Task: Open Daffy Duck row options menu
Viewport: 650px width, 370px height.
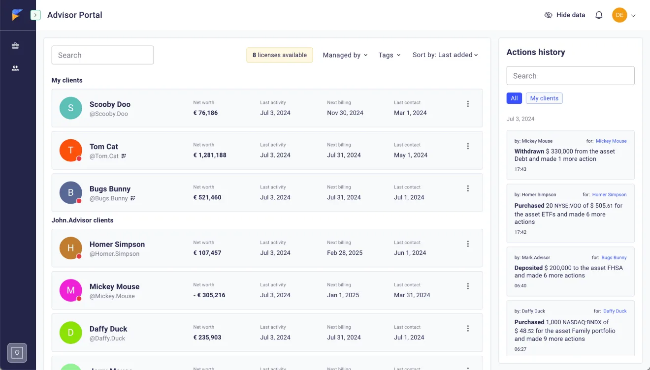Action: (x=468, y=329)
